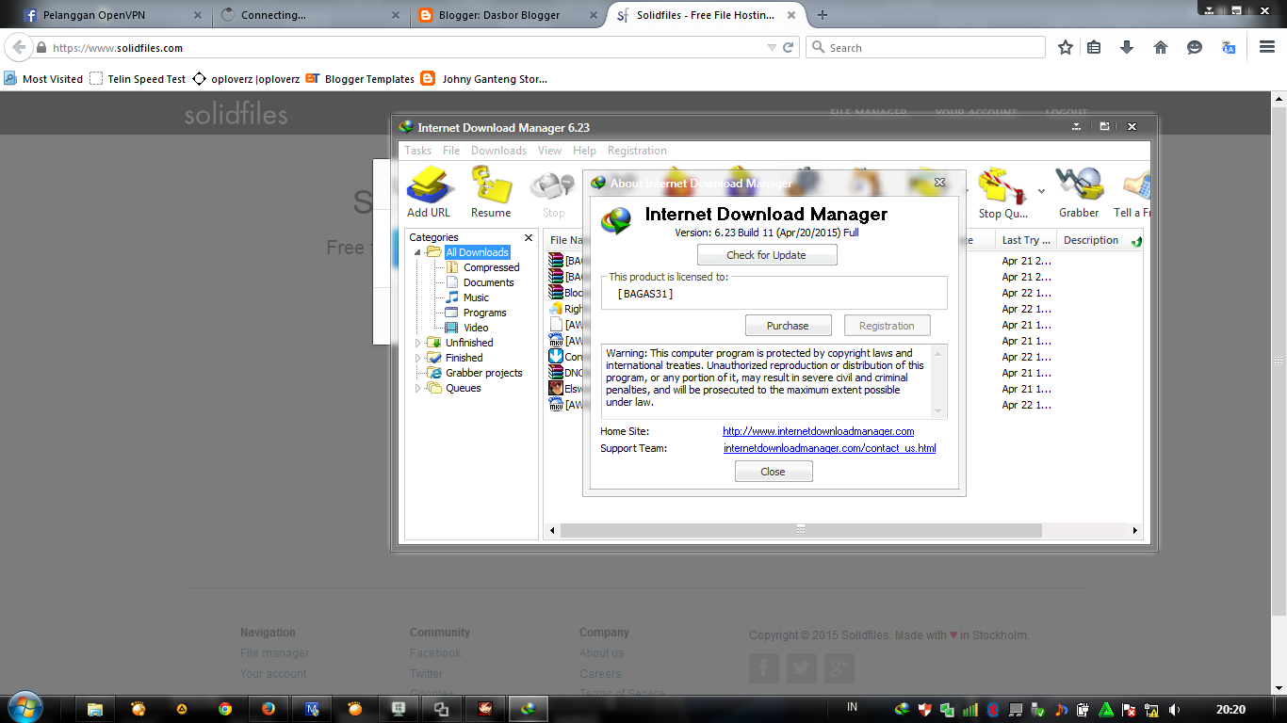This screenshot has width=1287, height=723.
Task: Click the Queues folder icon
Action: click(433, 388)
